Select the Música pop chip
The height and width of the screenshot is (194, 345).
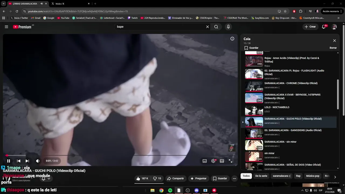point(313,176)
